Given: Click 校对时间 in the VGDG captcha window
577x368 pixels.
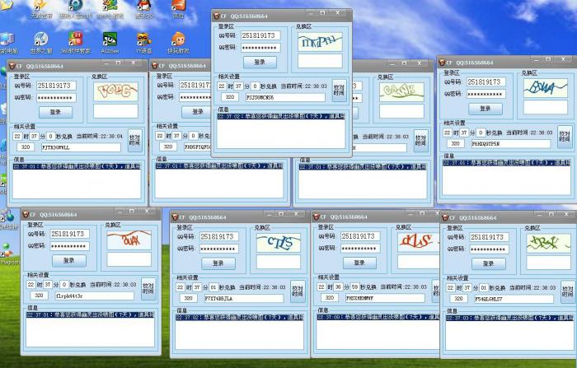Looking at the screenshot, I should (x=134, y=140).
